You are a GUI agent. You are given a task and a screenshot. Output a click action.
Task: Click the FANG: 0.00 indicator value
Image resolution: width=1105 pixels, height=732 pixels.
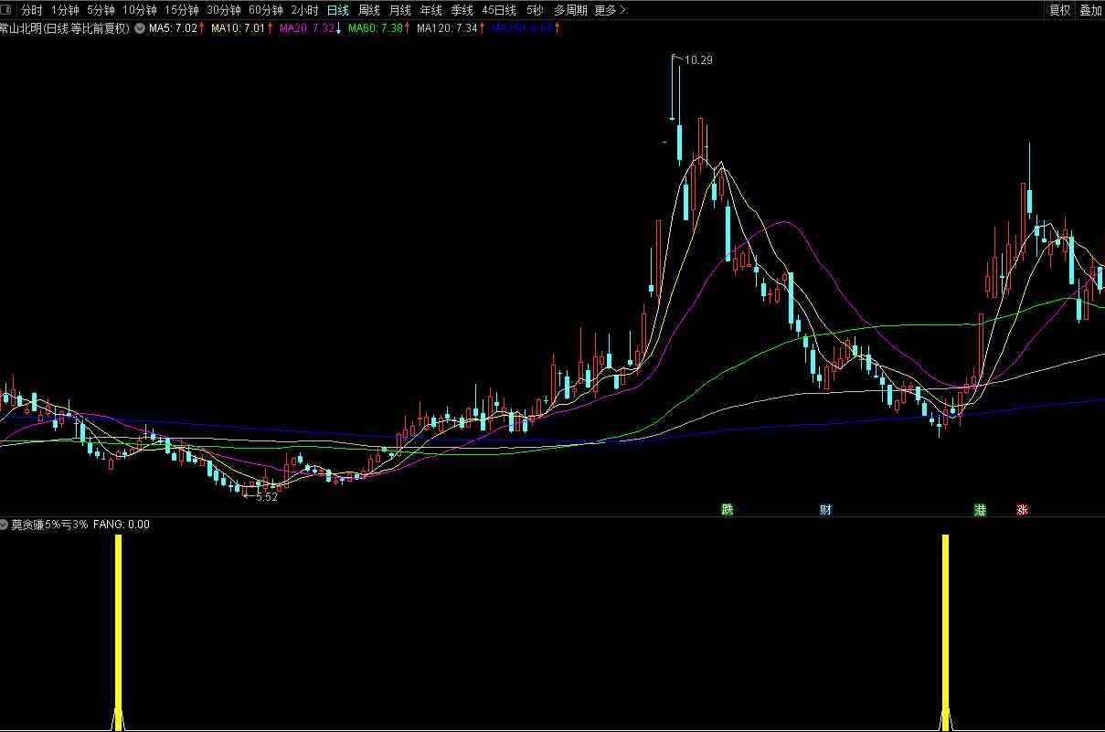pyautogui.click(x=121, y=525)
